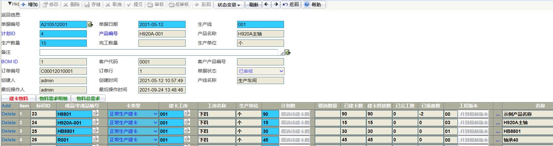Click the 增加 (Add) toolbar button
The width and height of the screenshot is (553, 146).
tap(30, 5)
